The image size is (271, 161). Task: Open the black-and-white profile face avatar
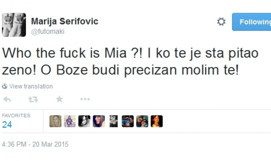[85, 121]
